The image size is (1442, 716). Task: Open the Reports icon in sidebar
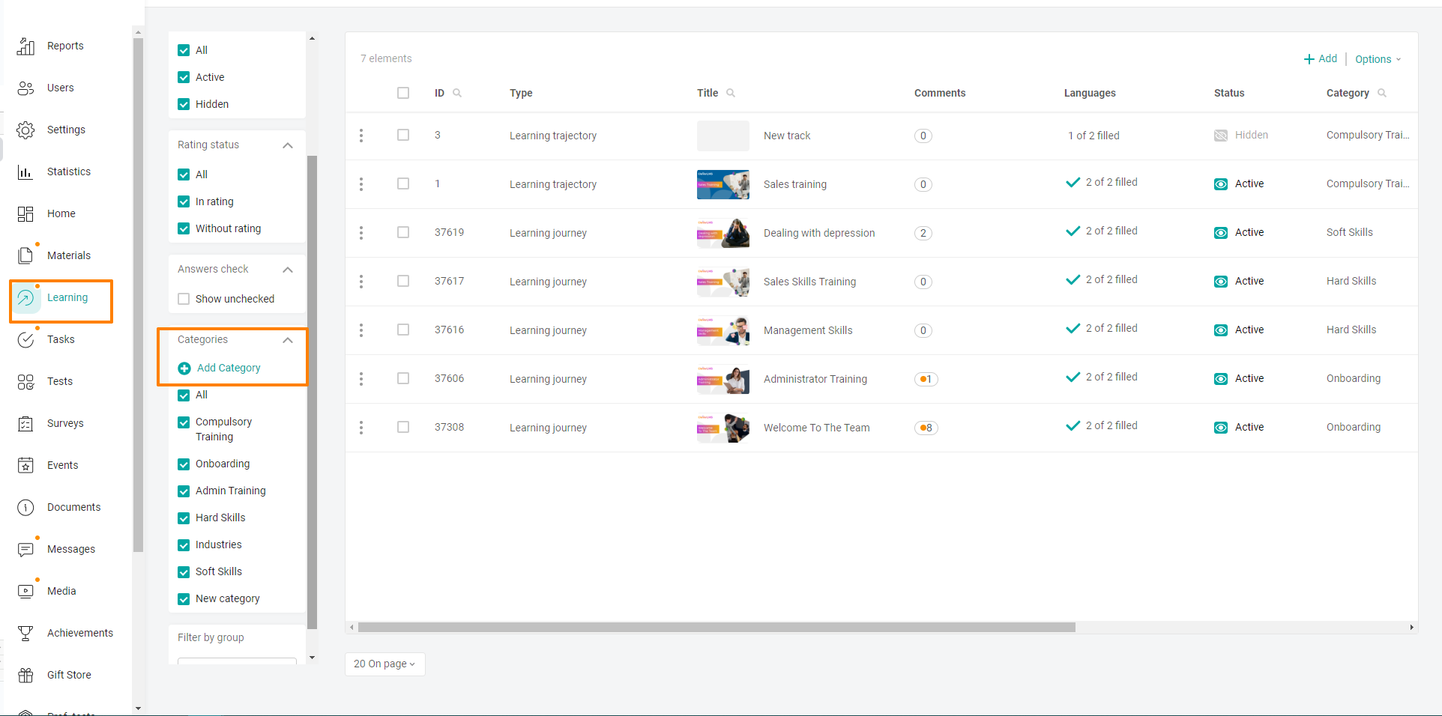pos(25,46)
